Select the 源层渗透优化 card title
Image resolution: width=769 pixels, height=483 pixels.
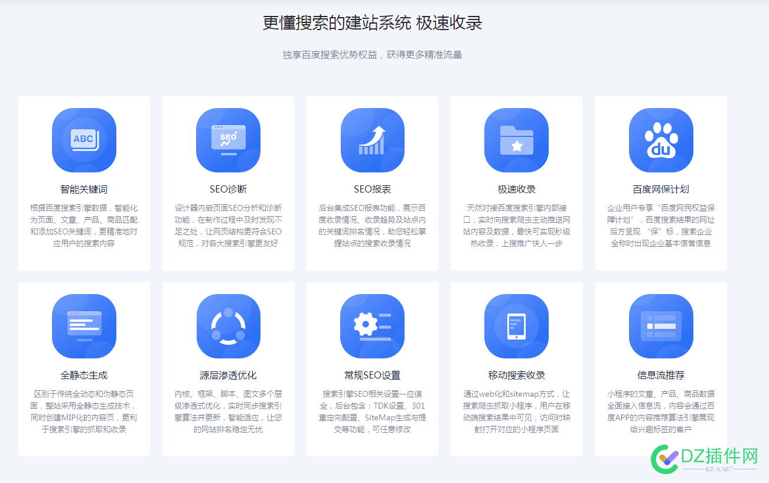(228, 376)
